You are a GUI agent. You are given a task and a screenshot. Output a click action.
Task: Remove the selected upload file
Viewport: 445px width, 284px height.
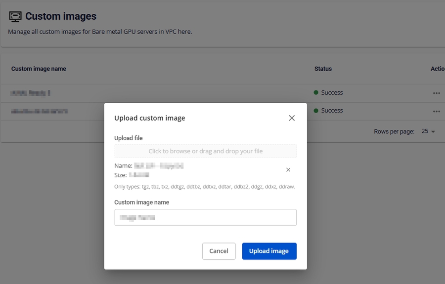(x=288, y=170)
